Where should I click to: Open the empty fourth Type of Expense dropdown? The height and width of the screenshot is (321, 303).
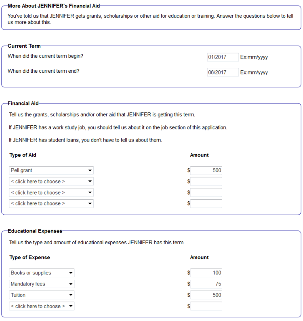42,306
